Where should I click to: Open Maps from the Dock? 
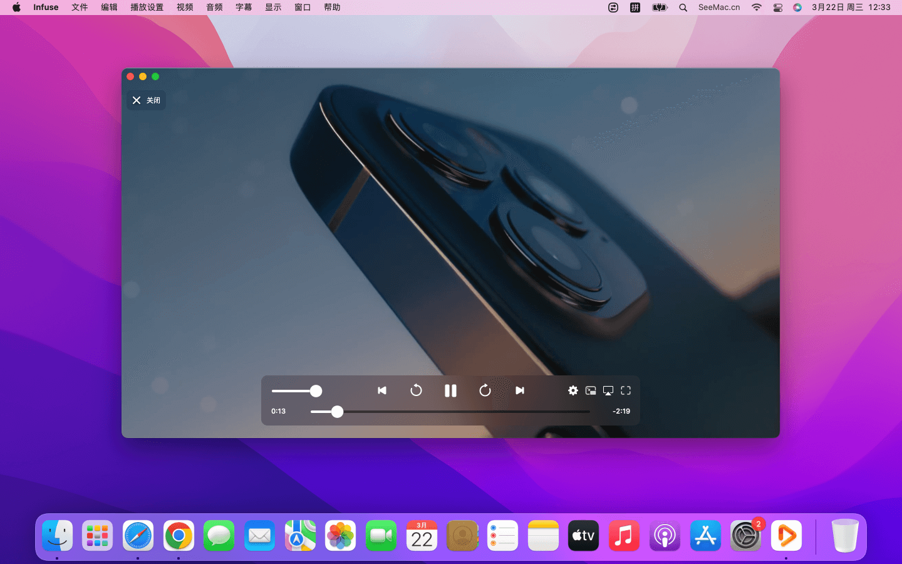pos(300,536)
